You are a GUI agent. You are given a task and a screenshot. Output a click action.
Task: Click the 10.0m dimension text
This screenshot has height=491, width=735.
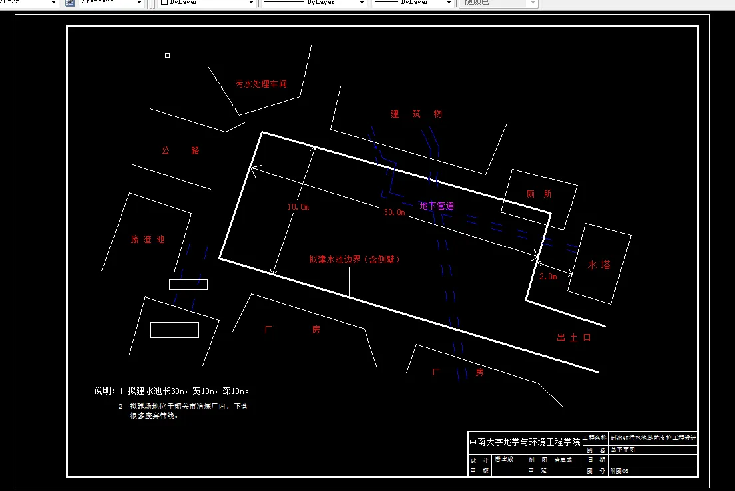click(x=298, y=207)
